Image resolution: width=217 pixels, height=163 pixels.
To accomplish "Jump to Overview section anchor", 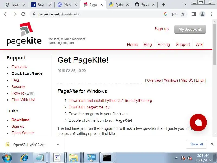I will [154, 80].
